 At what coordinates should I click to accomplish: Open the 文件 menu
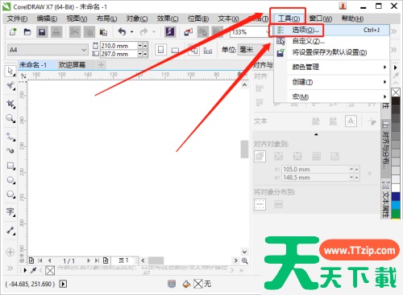click(18, 18)
